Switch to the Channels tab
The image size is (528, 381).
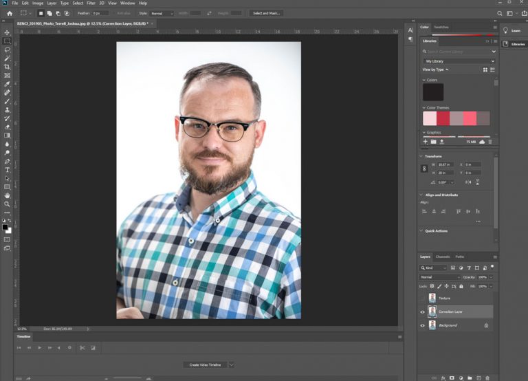coord(443,257)
